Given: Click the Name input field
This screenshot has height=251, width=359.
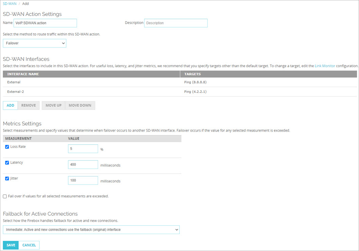Looking at the screenshot, I should point(45,23).
